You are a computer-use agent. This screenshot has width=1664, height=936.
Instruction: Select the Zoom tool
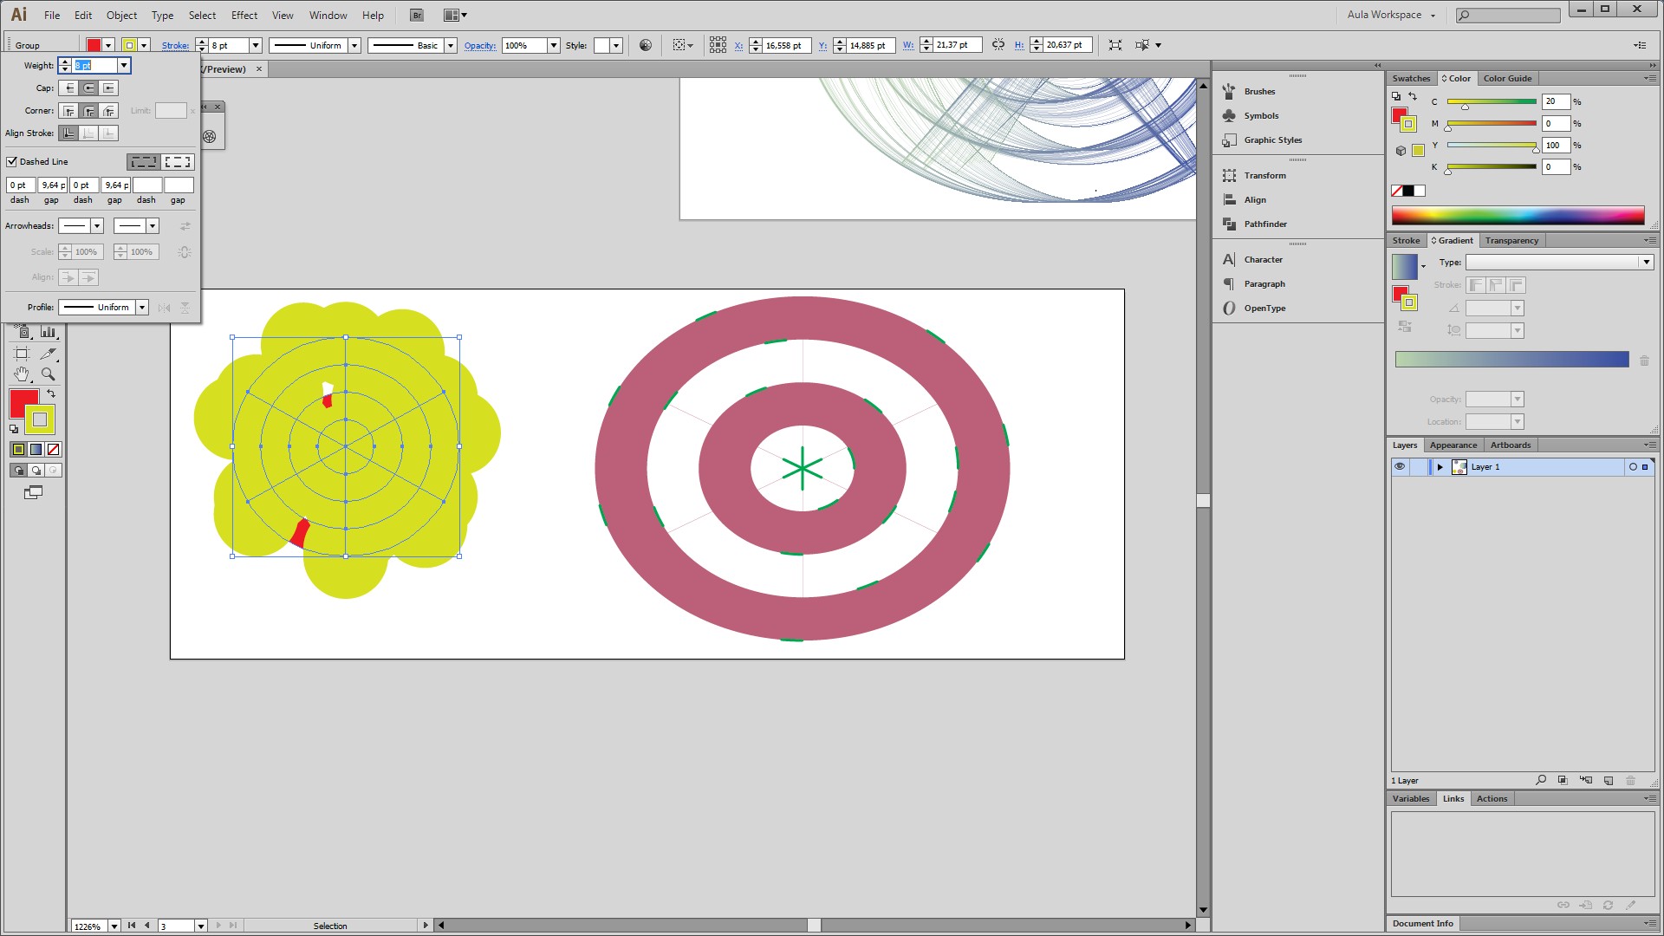click(x=49, y=374)
